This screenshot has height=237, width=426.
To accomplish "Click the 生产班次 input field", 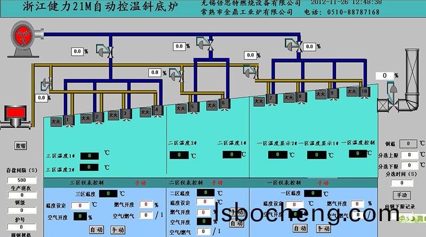I will (22, 195).
